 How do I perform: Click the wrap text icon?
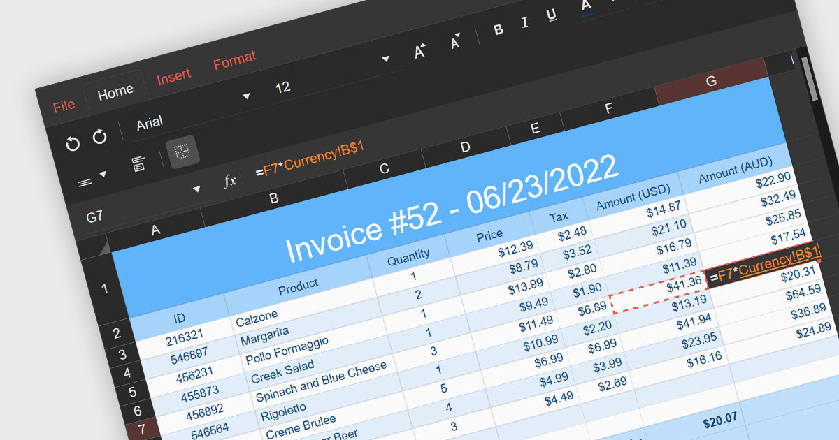[138, 164]
